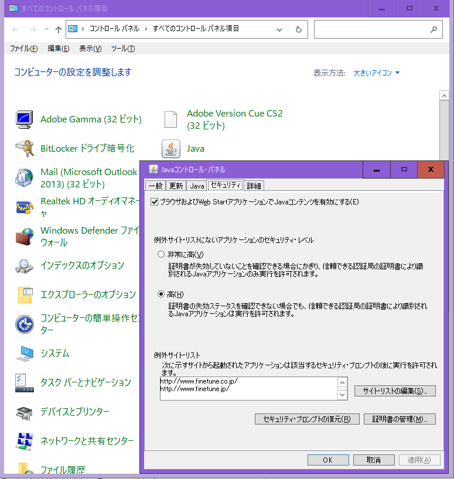
Task: Open the 表示(V) menu
Action: pyautogui.click(x=90, y=49)
